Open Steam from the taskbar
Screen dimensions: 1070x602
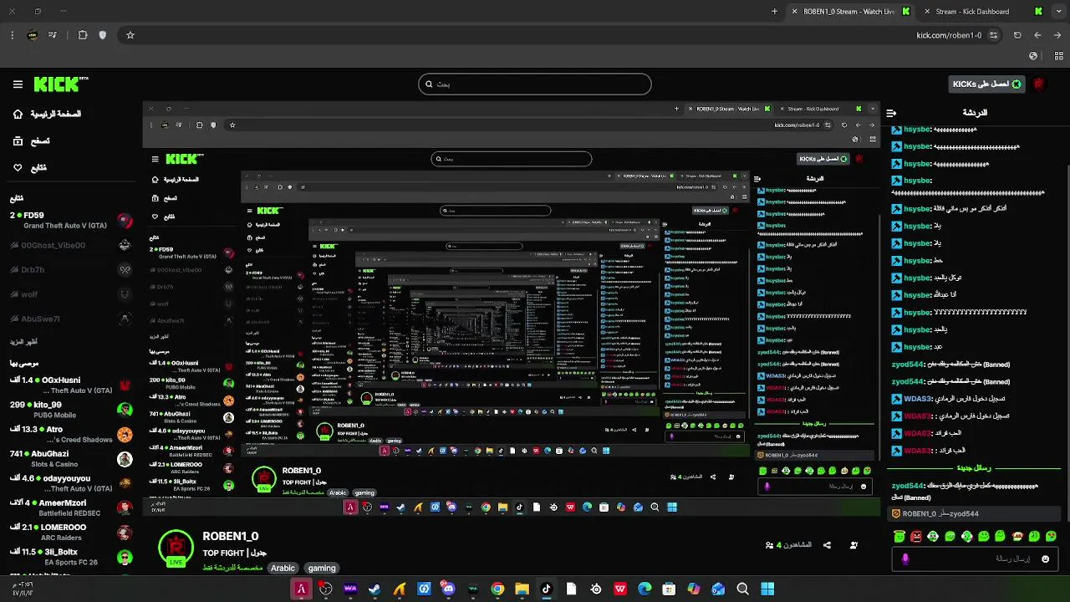coord(374,589)
